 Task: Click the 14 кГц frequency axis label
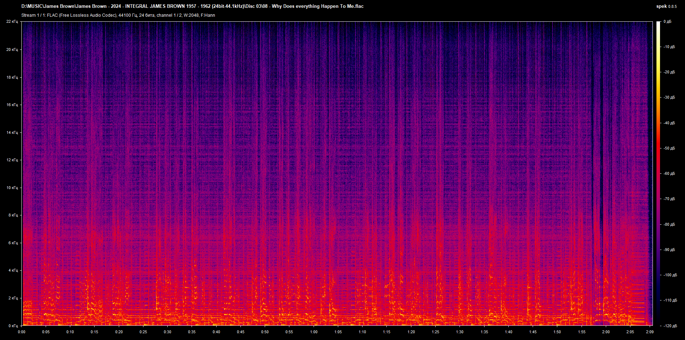[x=12, y=132]
